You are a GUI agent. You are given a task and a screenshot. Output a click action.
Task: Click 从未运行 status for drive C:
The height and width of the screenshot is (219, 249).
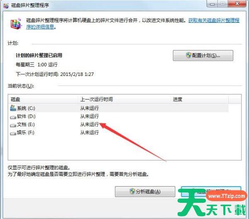89,108
